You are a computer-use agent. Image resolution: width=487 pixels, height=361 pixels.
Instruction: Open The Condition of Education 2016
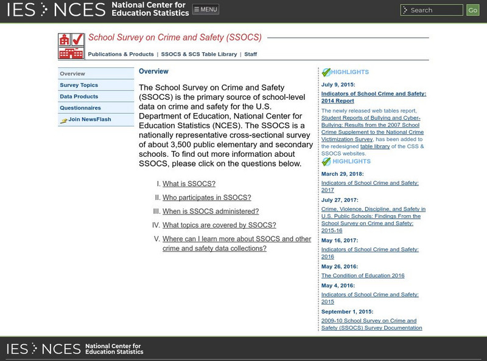[363, 275]
